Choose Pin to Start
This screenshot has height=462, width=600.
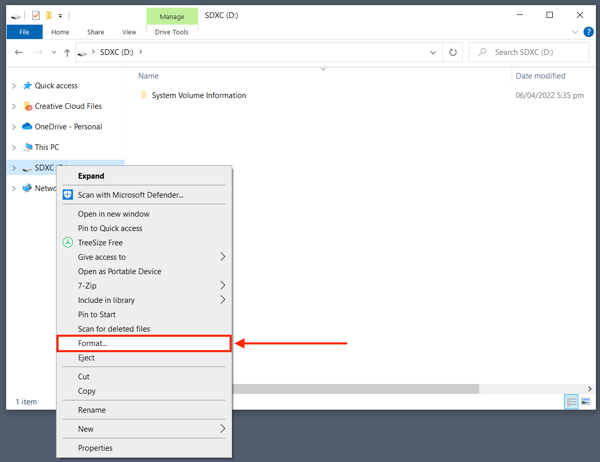coord(144,314)
